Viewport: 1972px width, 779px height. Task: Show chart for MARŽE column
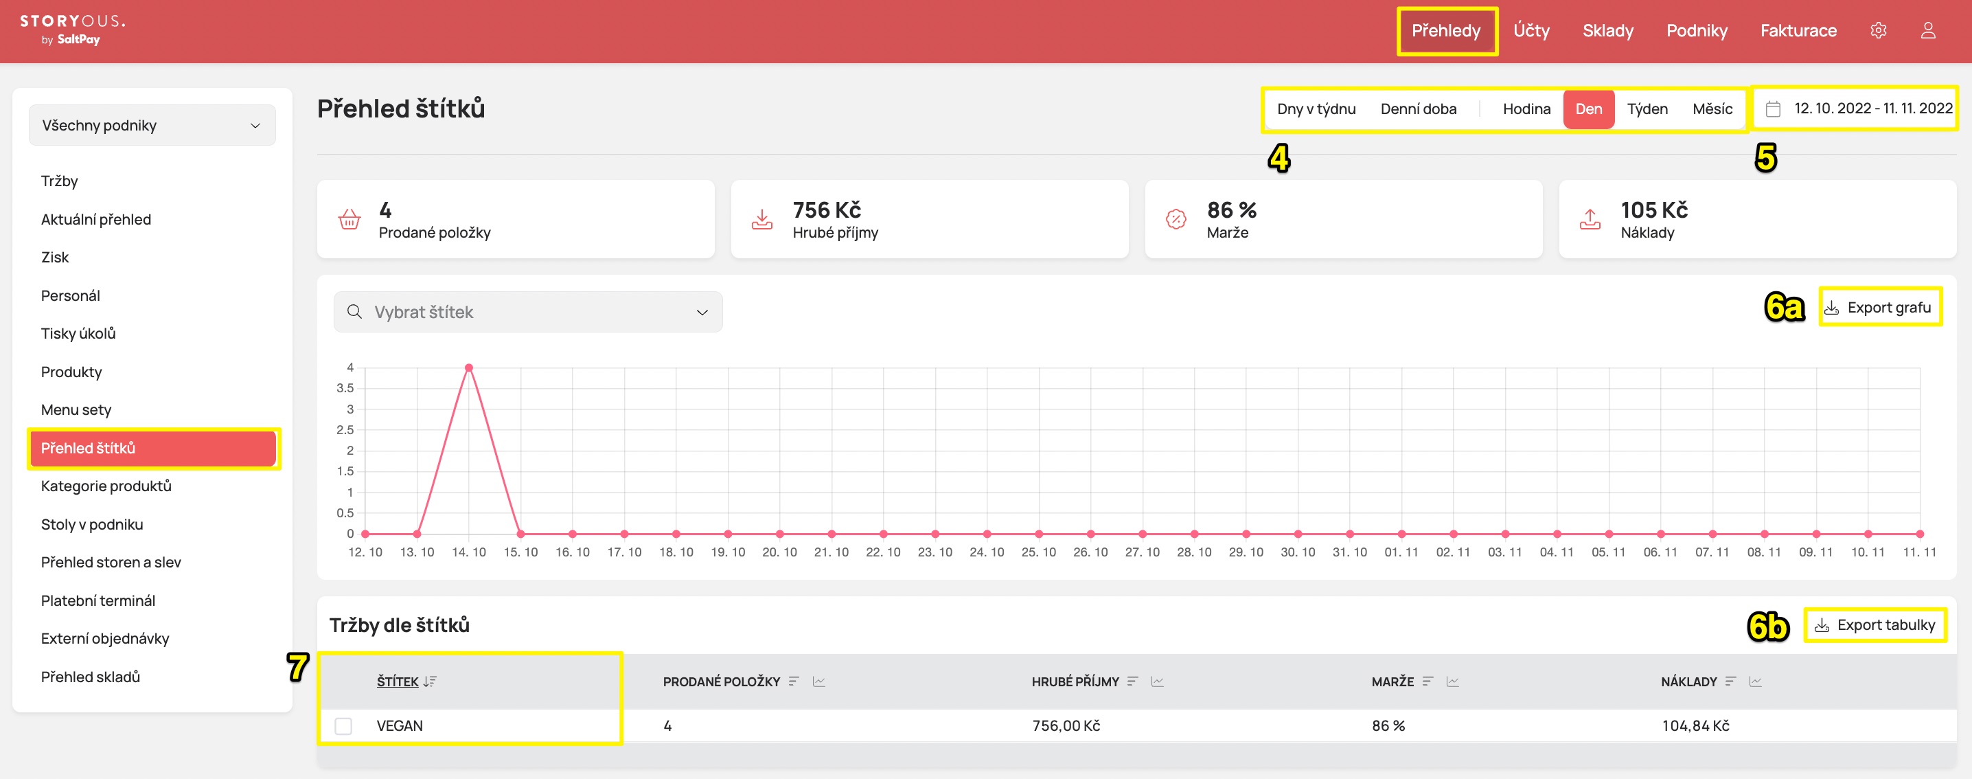(1452, 681)
